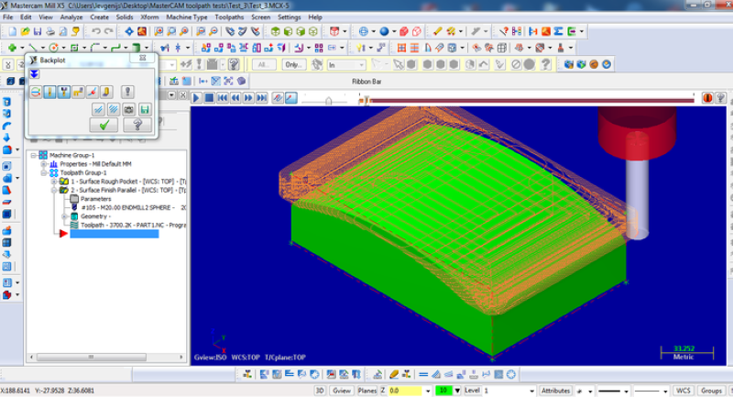Click the Attributes button in status bar
The image size is (733, 397).
pos(555,391)
